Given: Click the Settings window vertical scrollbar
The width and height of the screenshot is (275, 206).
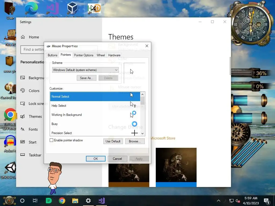Looking at the screenshot, I should point(230,66).
